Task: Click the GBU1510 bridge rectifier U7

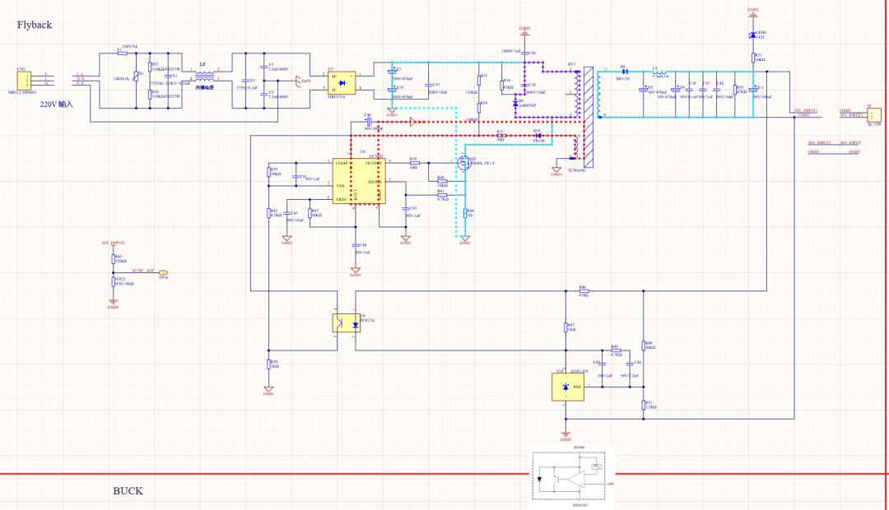Action: click(x=342, y=81)
